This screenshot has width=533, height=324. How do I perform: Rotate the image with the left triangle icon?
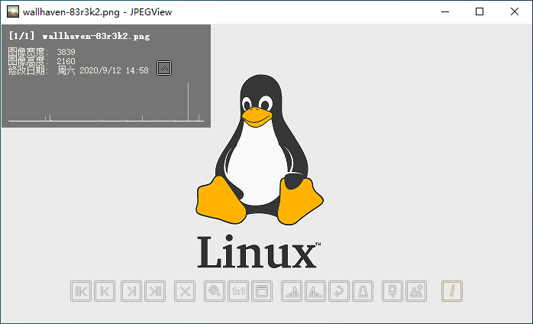point(292,291)
